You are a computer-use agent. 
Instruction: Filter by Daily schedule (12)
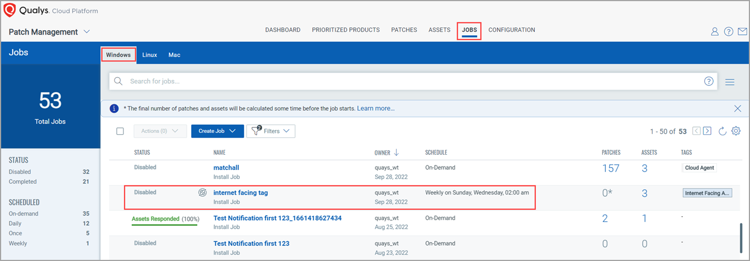(49, 223)
